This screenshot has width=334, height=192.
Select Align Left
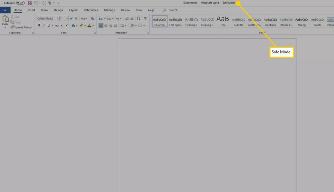point(101,25)
